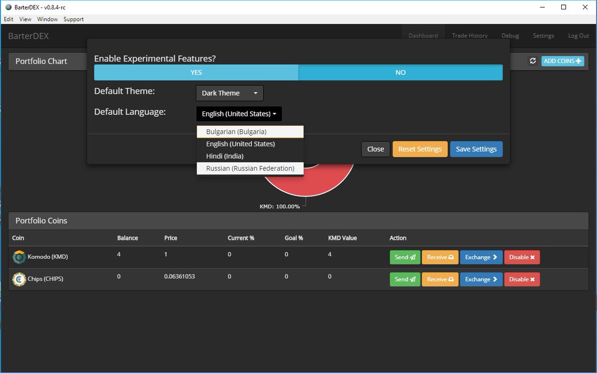Click the refresh portfolio icon
The width and height of the screenshot is (597, 373).
coord(533,61)
